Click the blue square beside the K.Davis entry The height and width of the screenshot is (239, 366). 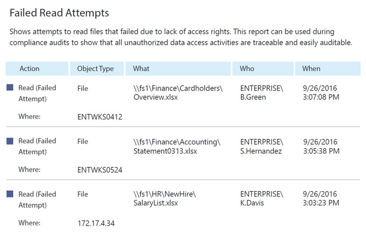point(10,194)
